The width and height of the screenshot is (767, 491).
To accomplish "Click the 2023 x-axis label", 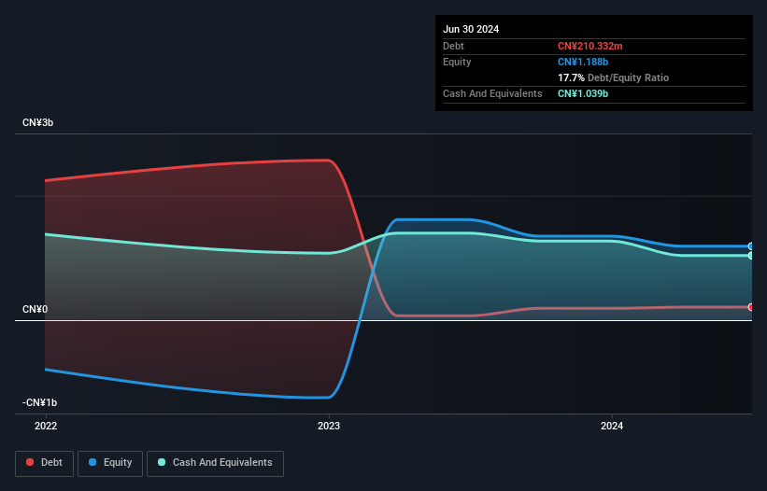I will pos(329,426).
